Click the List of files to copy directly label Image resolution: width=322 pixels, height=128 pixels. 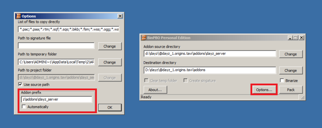point(39,22)
